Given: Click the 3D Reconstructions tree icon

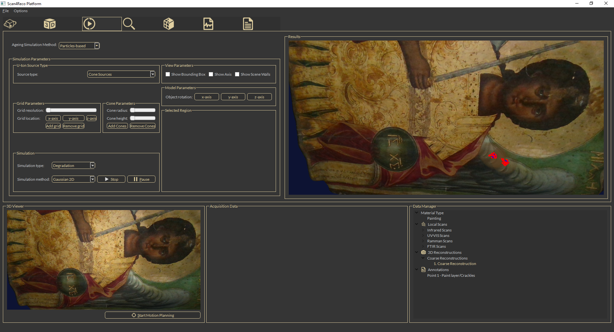Looking at the screenshot, I should click(423, 252).
